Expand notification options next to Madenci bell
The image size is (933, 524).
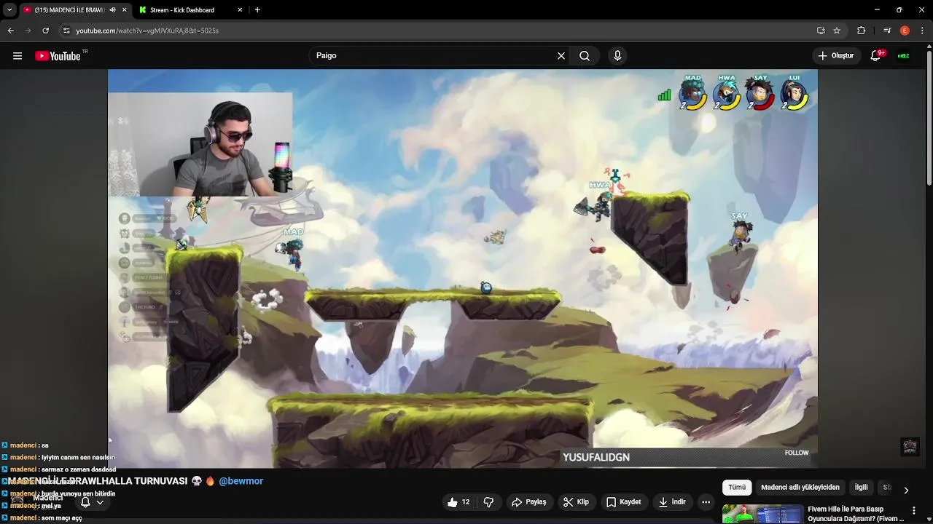pyautogui.click(x=100, y=502)
